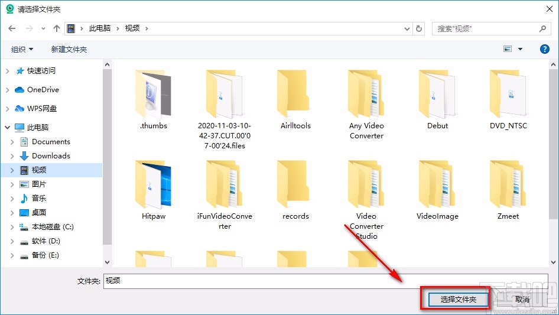Open the recent locations dropdown arrow

43,28
